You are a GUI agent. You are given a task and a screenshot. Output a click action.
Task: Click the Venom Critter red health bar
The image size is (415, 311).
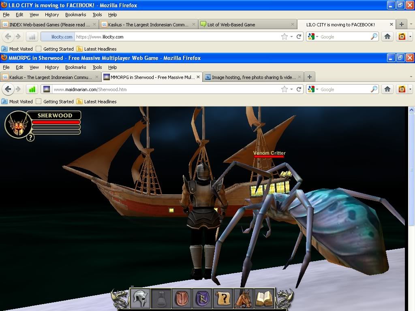(269, 157)
